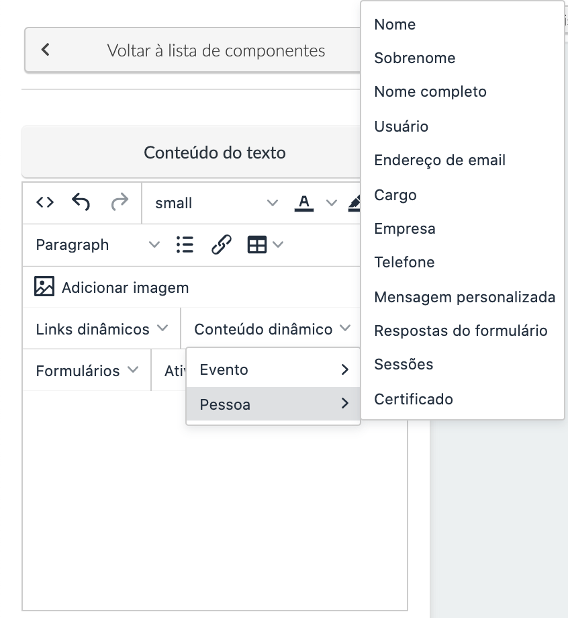This screenshot has height=618, width=568.
Task: Open the Formulários dropdown
Action: coord(87,371)
